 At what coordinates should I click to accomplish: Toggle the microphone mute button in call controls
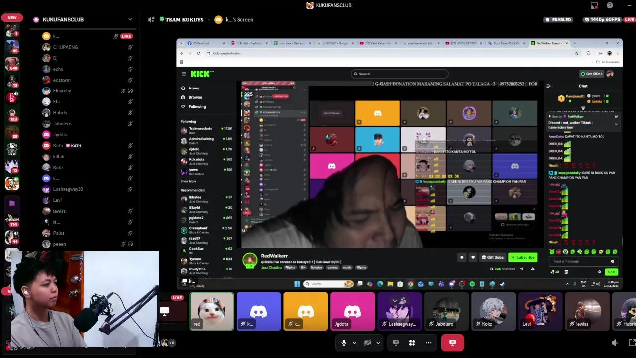click(x=343, y=343)
